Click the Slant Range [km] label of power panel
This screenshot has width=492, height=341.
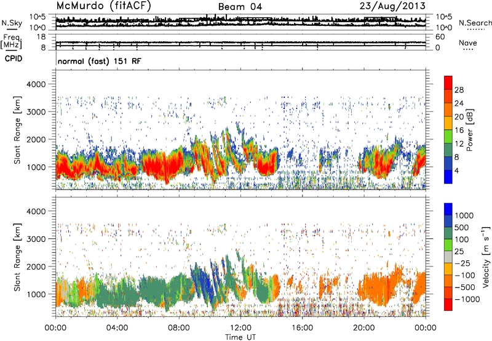click(x=17, y=130)
